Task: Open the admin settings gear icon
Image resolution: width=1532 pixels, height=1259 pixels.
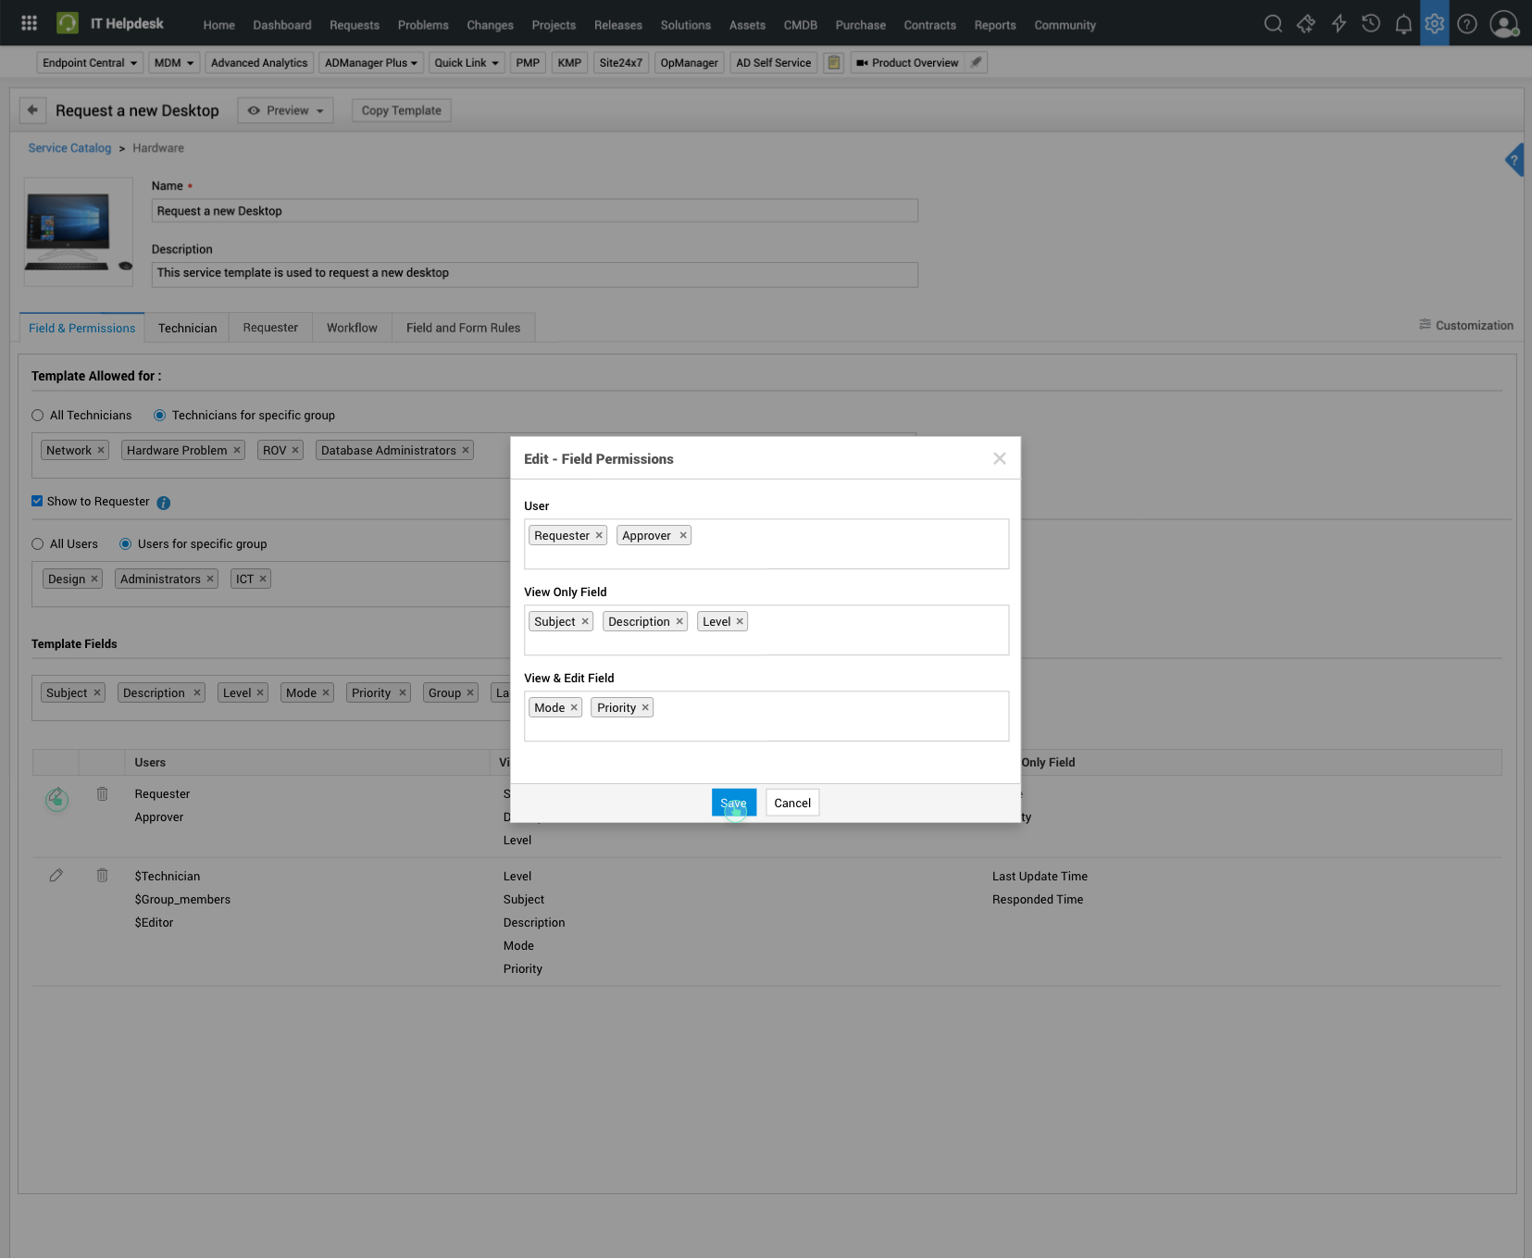Action: coord(1435,24)
